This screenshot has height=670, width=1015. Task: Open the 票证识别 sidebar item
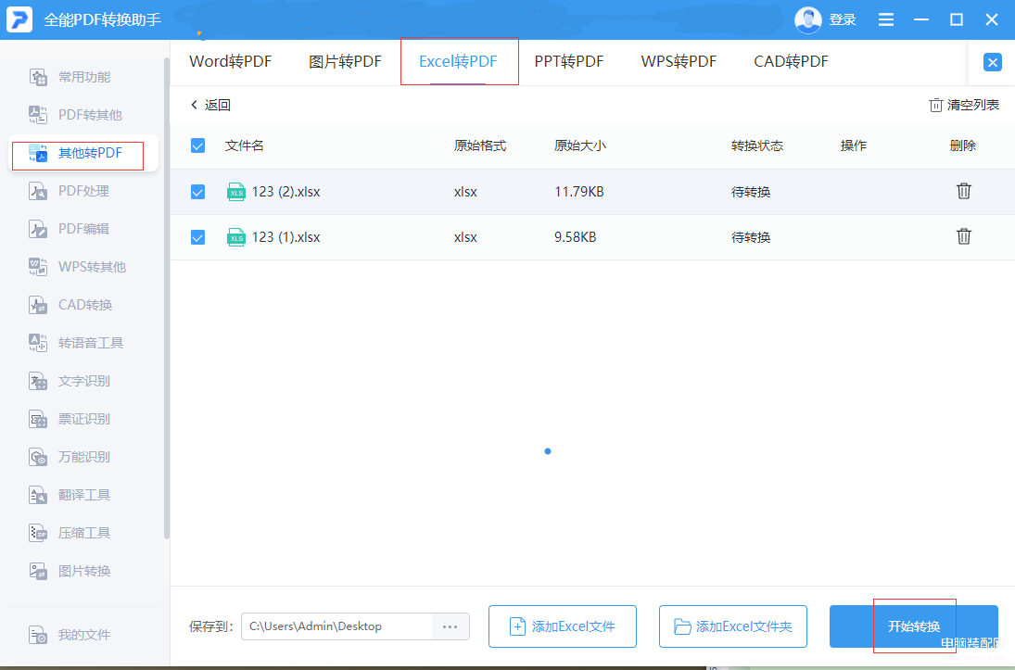coord(70,419)
